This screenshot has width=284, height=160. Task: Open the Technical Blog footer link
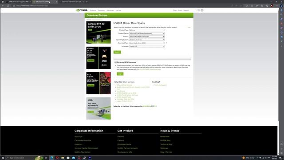pyautogui.click(x=166, y=144)
